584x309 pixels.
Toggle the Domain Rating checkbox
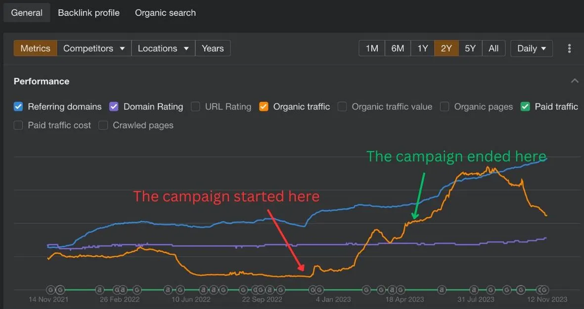coord(114,107)
